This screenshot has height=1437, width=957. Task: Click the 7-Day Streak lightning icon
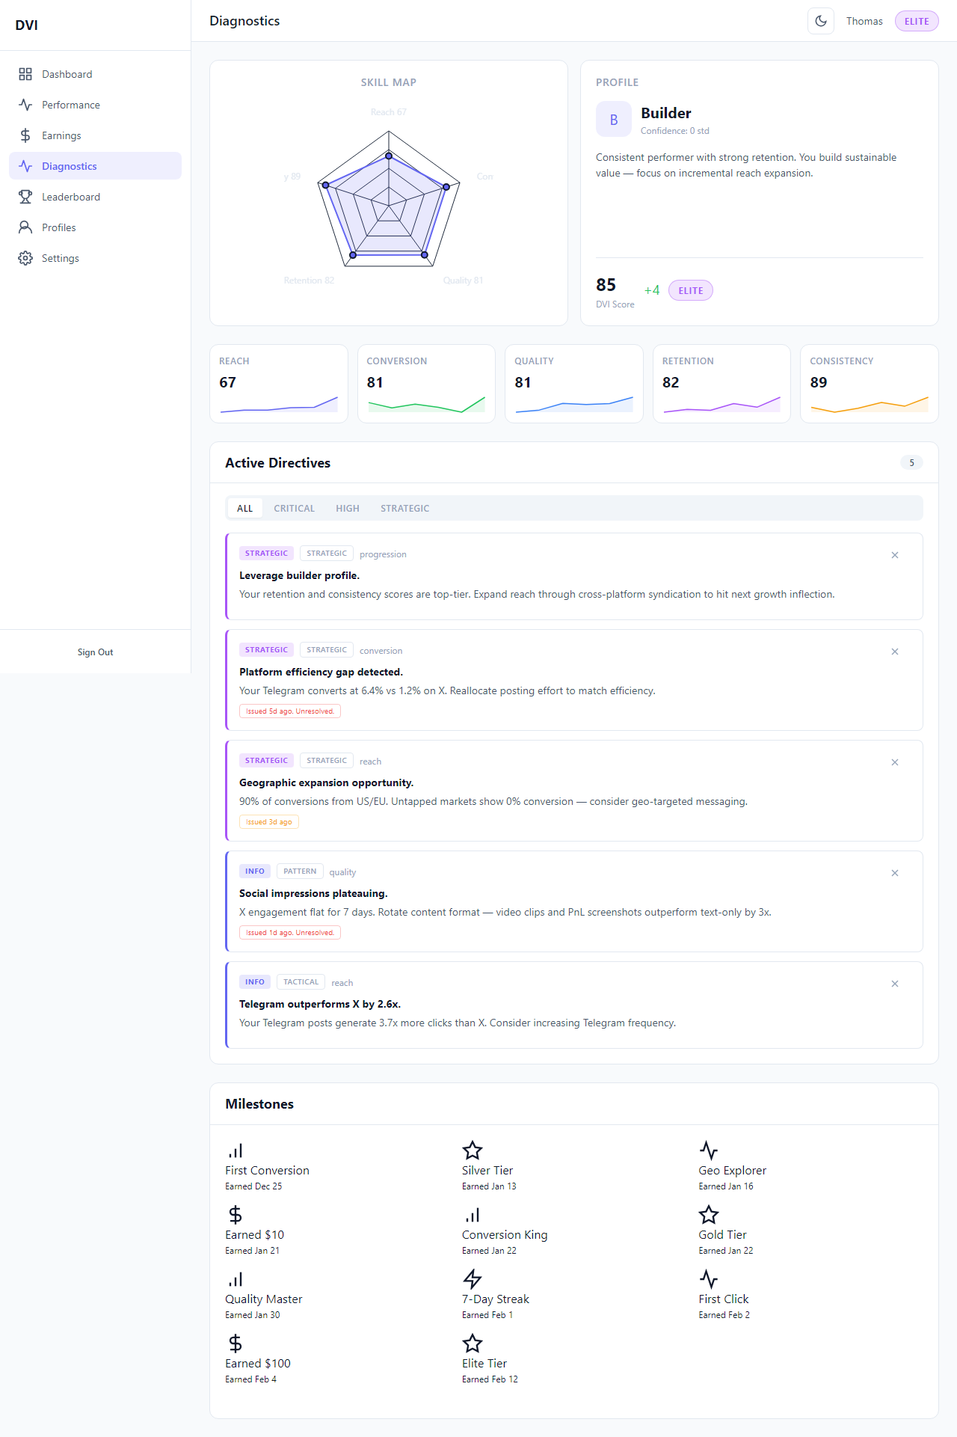pos(473,1279)
